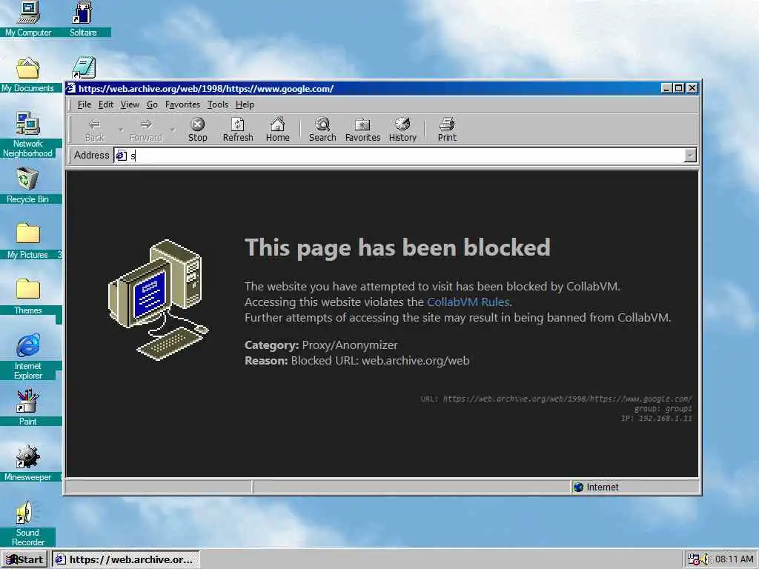This screenshot has width=759, height=569.
Task: Expand the Back button history arrow
Action: pos(121,130)
